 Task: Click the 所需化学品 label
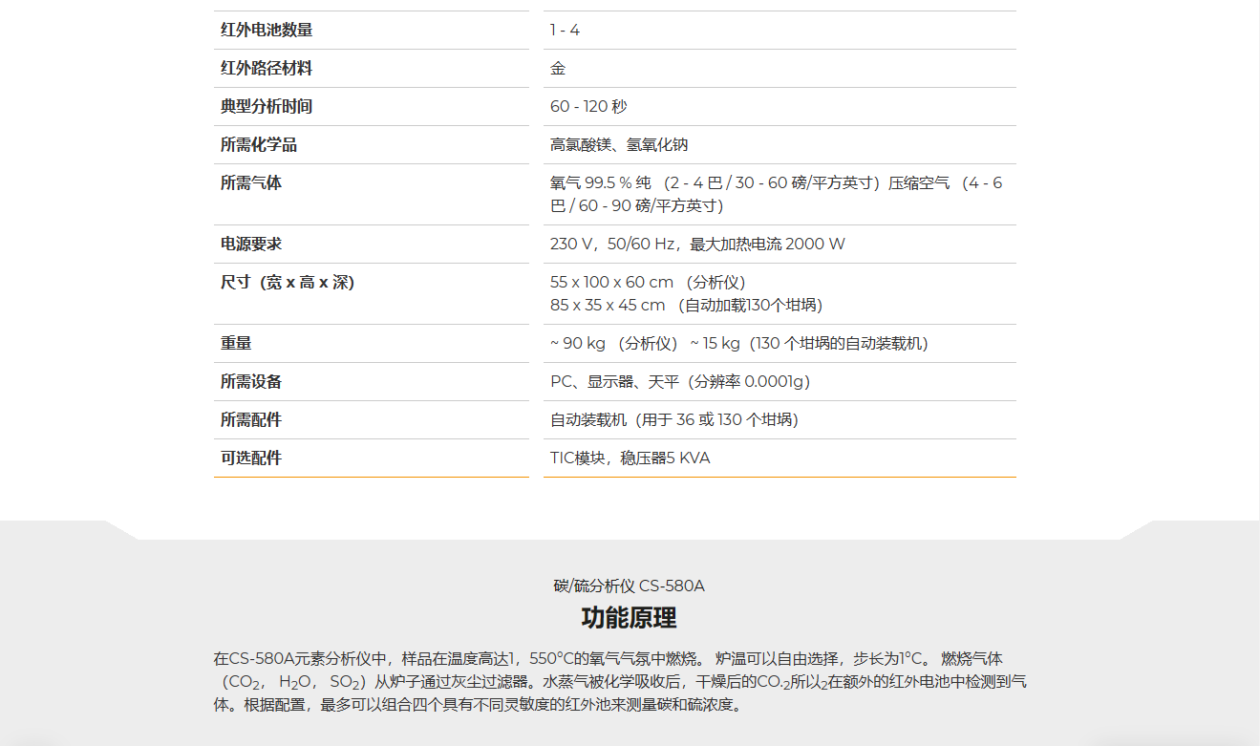259,145
